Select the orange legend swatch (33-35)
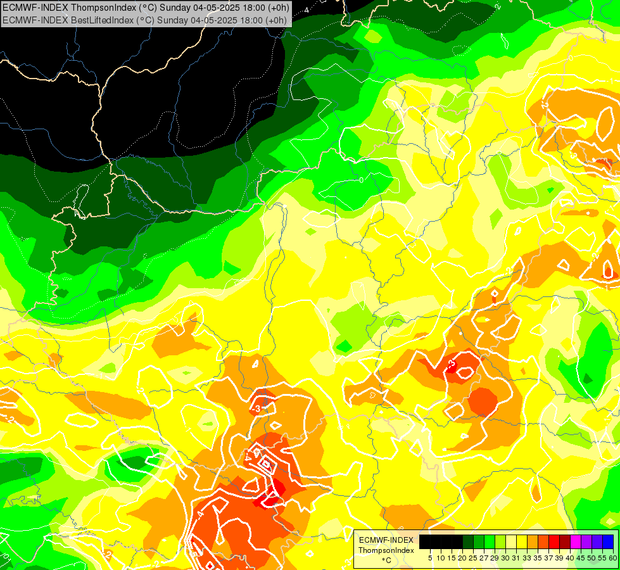Viewport: 620px width, 570px height. tap(533, 541)
